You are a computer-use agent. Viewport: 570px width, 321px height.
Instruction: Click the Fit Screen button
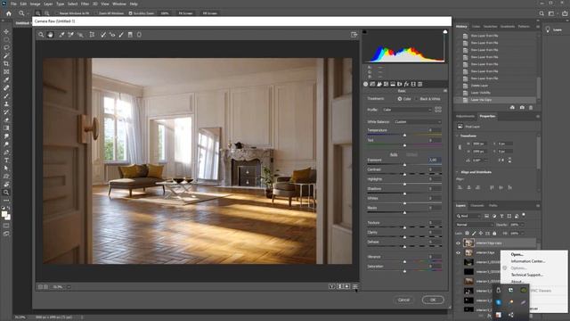tap(185, 13)
